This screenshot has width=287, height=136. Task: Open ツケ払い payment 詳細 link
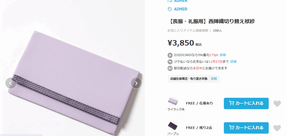tap(233, 61)
